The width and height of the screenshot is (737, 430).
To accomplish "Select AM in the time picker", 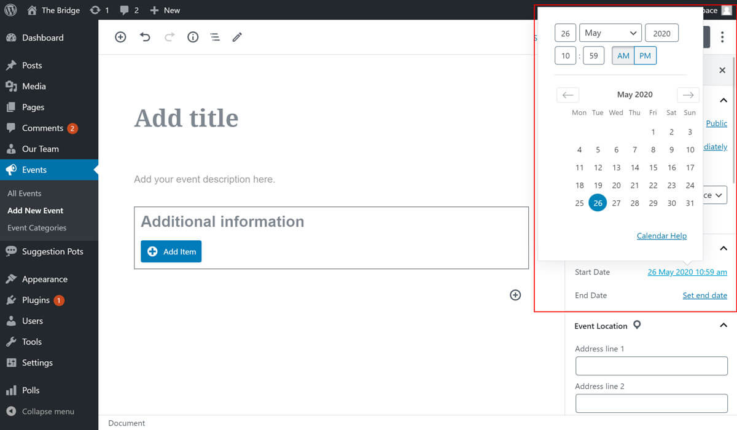I will click(x=623, y=56).
